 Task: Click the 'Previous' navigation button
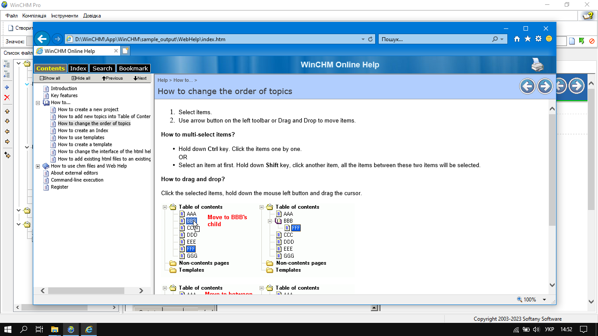pos(113,78)
